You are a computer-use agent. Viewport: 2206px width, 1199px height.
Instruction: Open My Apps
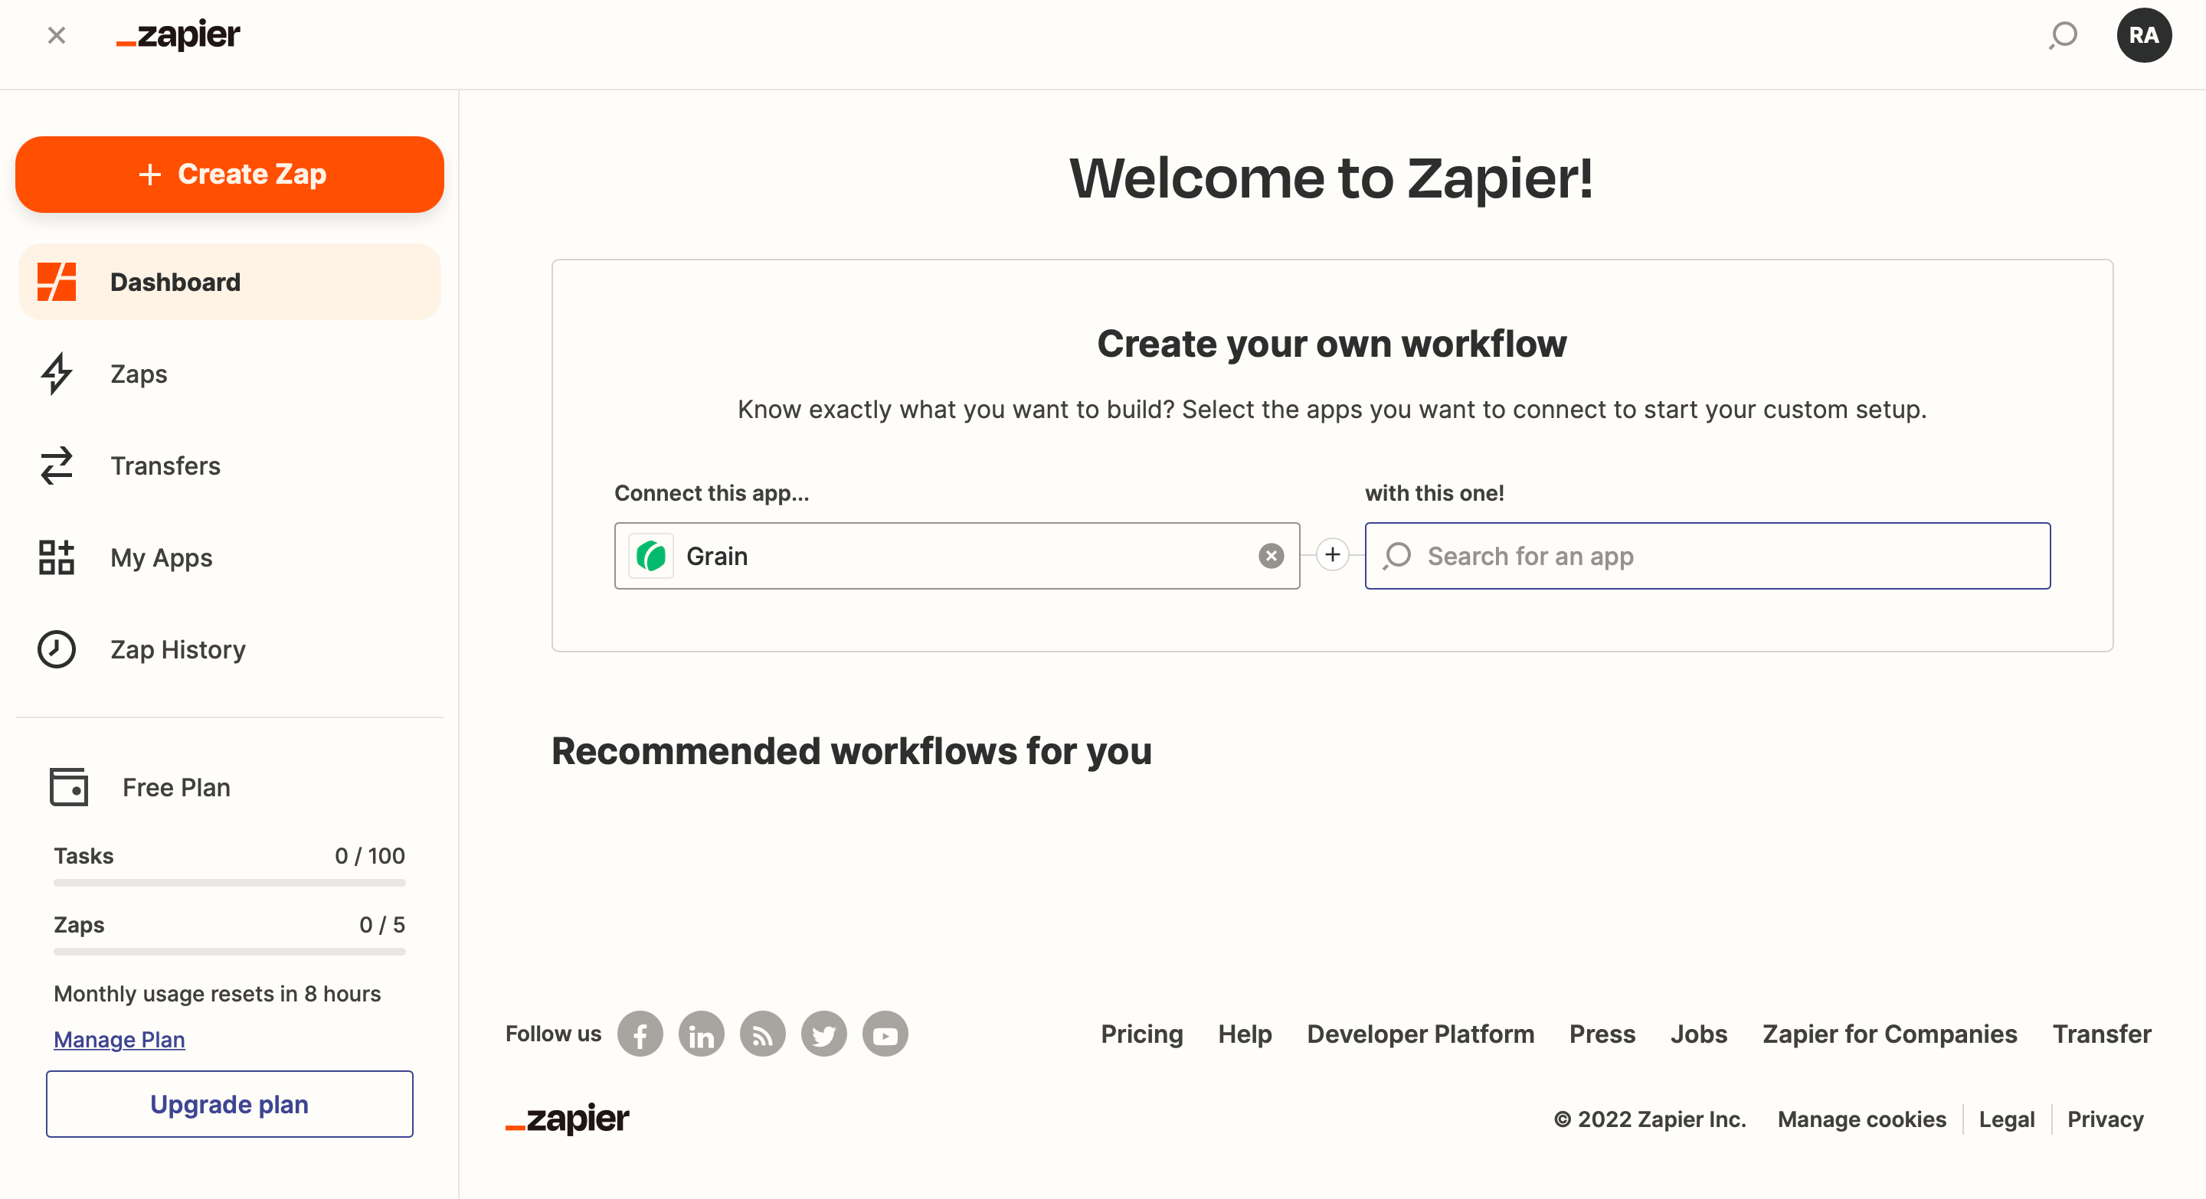pos(161,558)
